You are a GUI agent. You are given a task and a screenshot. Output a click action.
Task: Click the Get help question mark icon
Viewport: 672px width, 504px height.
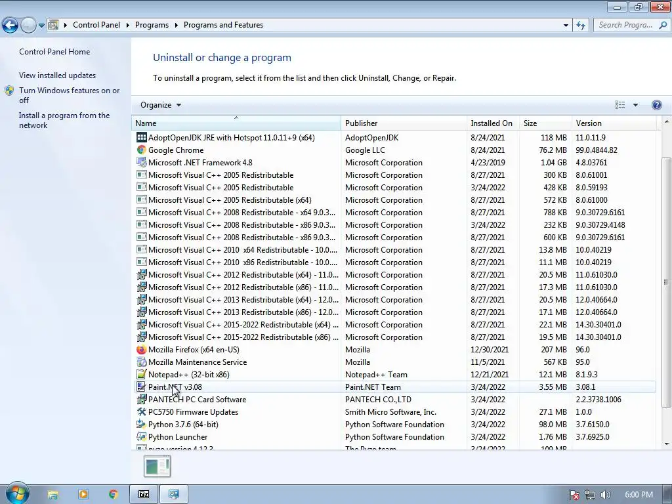656,105
